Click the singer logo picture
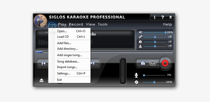The width and height of the screenshot is (210, 102). pyautogui.click(x=40, y=21)
